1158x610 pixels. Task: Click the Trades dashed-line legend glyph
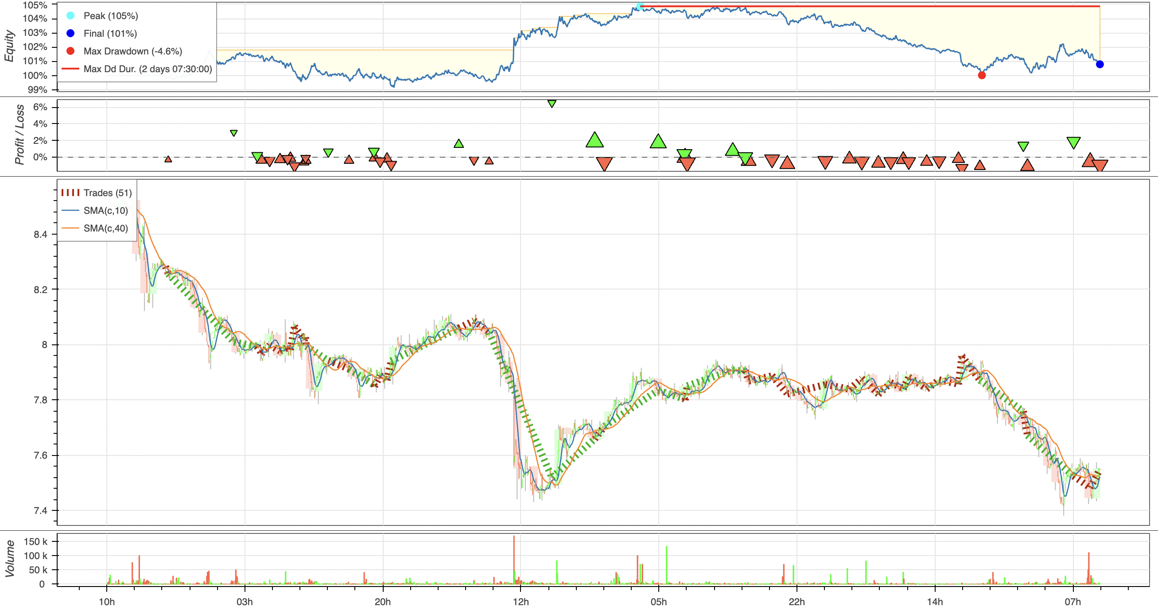click(70, 193)
